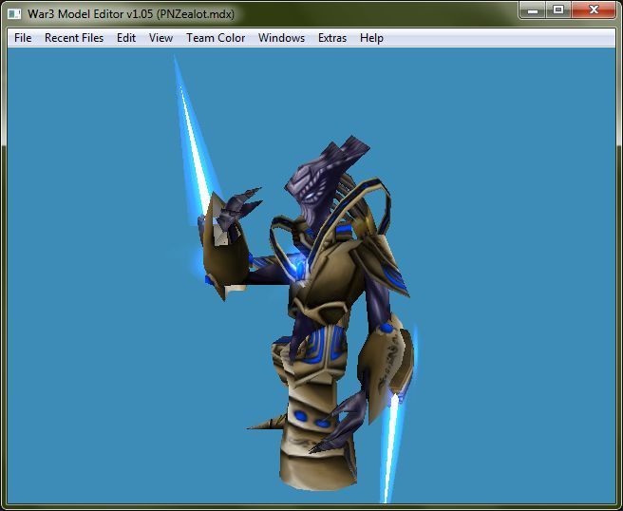Open the Windows menu
The image size is (623, 511).
281,38
